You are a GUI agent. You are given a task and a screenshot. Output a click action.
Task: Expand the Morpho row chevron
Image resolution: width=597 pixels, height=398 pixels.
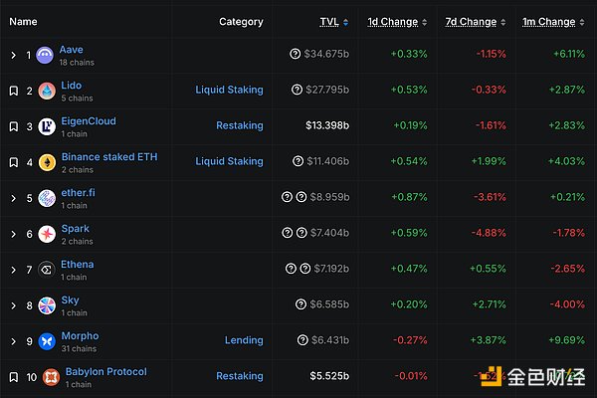tap(13, 341)
